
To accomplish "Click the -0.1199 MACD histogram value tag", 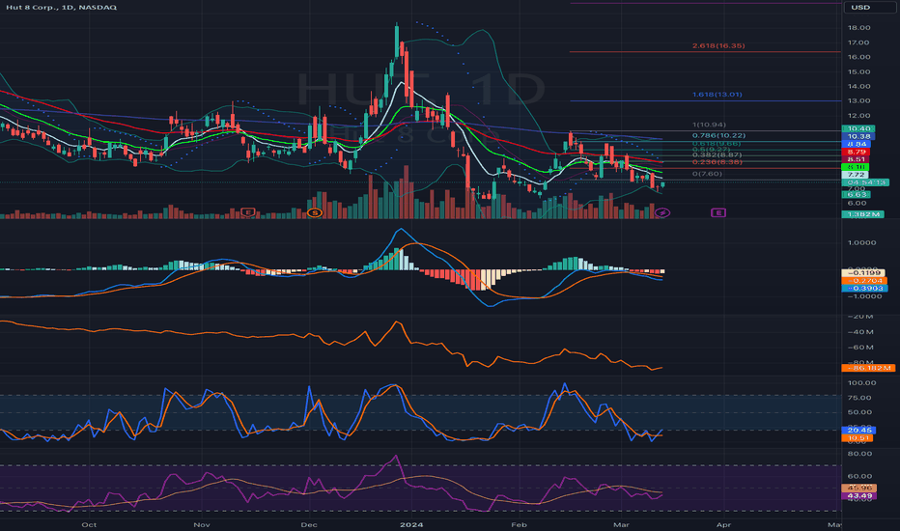I will pos(862,272).
